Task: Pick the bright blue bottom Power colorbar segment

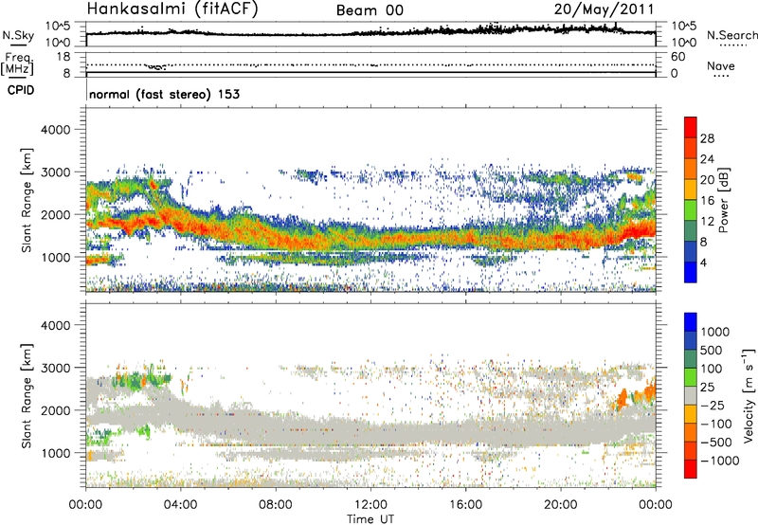Action: pos(691,272)
